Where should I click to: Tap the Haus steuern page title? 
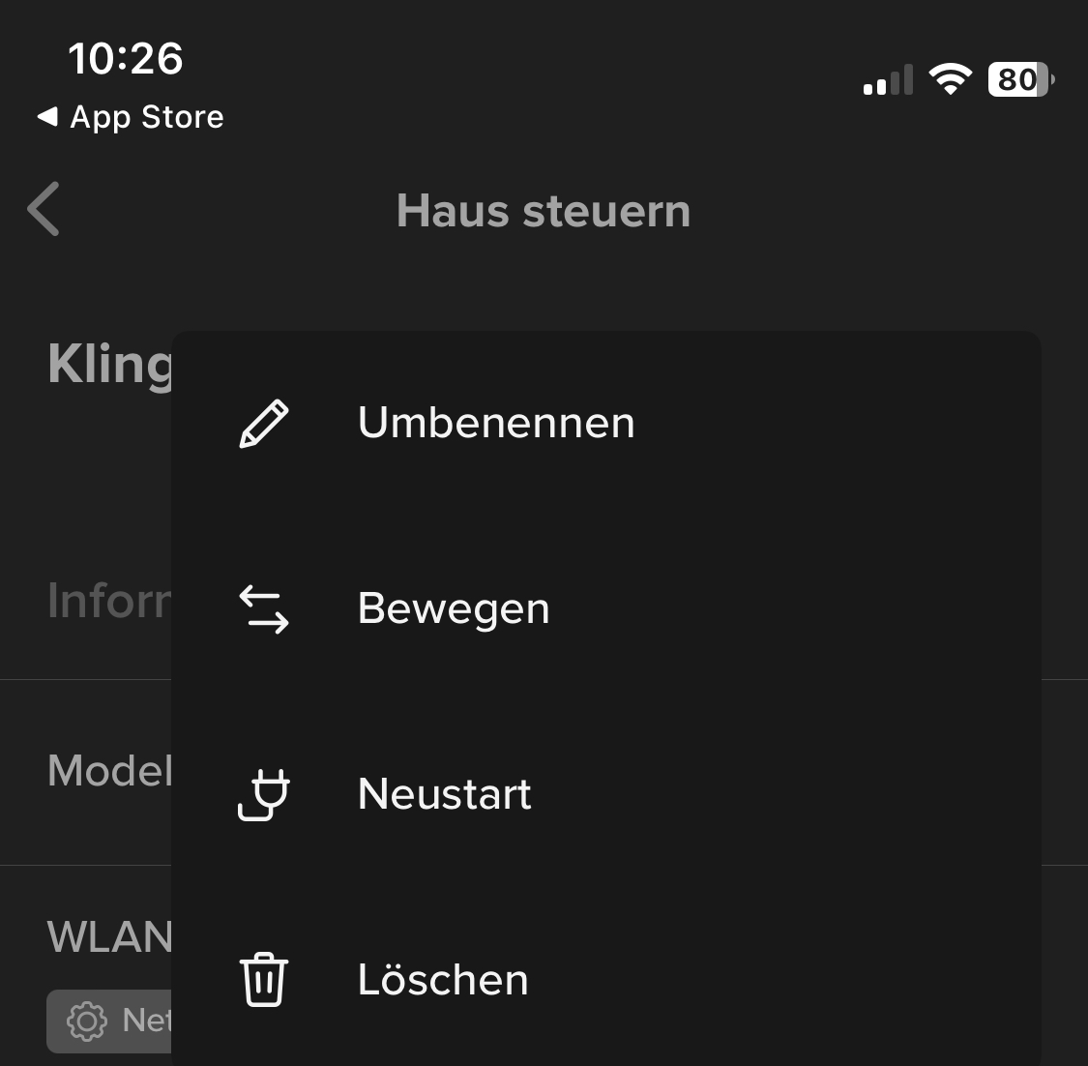tap(544, 211)
